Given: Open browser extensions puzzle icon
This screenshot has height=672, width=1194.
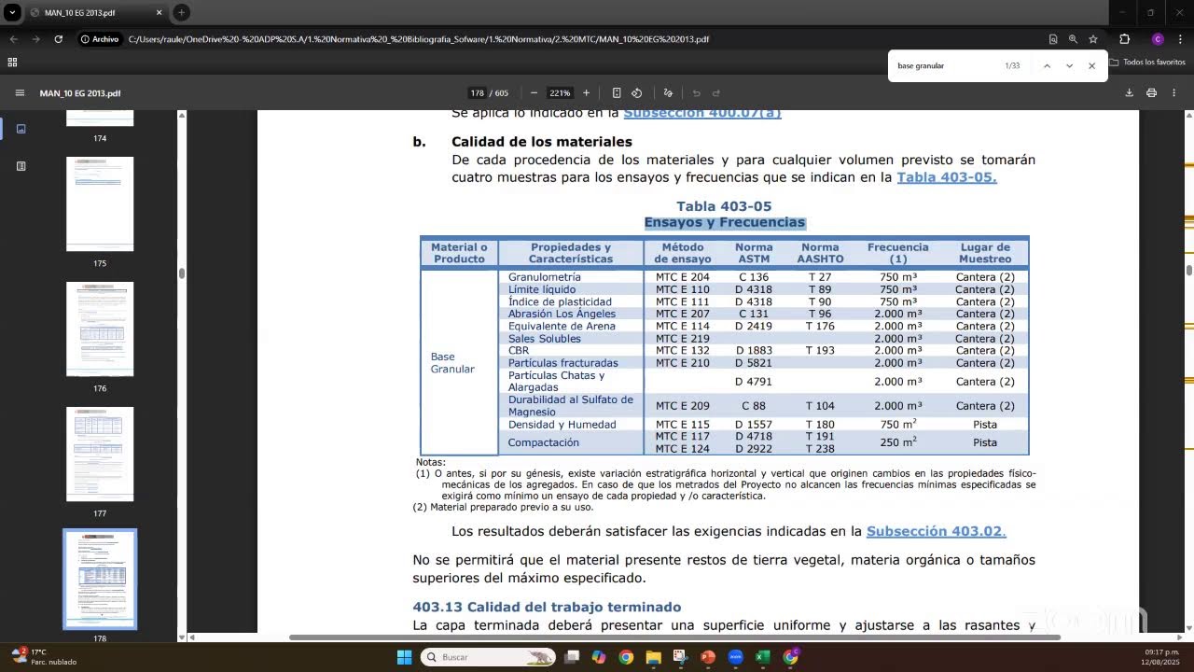Looking at the screenshot, I should pyautogui.click(x=1124, y=39).
